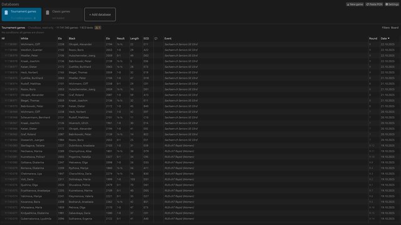
Task: Select the Iljushina, Olga game row
Action: tap(200, 185)
